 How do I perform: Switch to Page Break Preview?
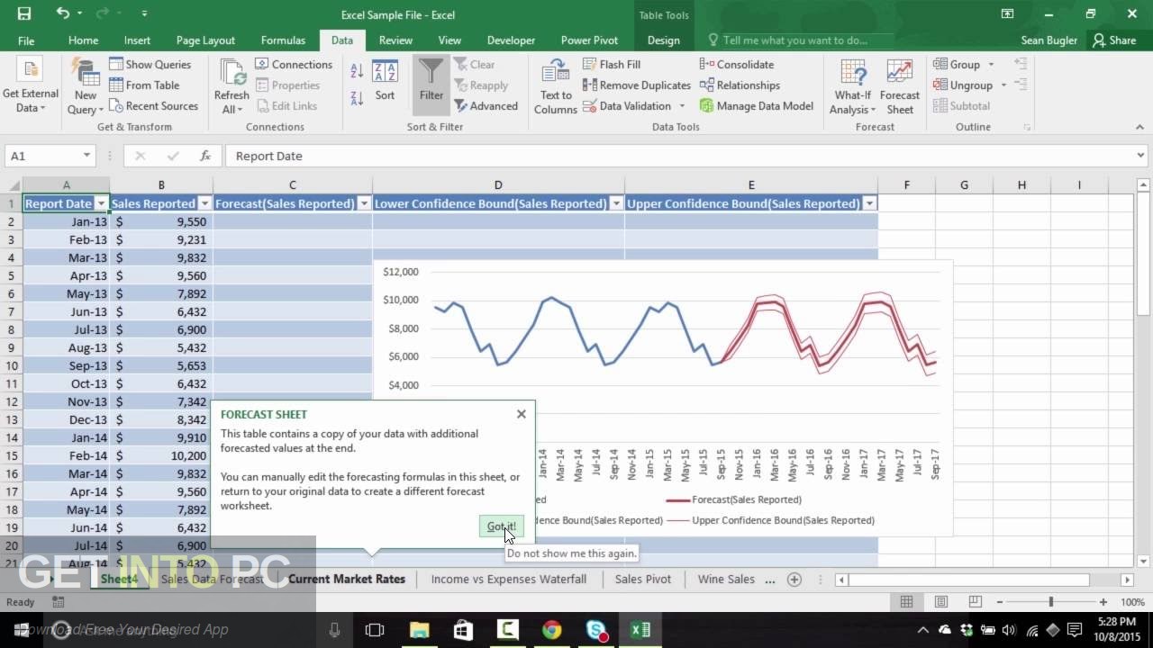pyautogui.click(x=976, y=601)
